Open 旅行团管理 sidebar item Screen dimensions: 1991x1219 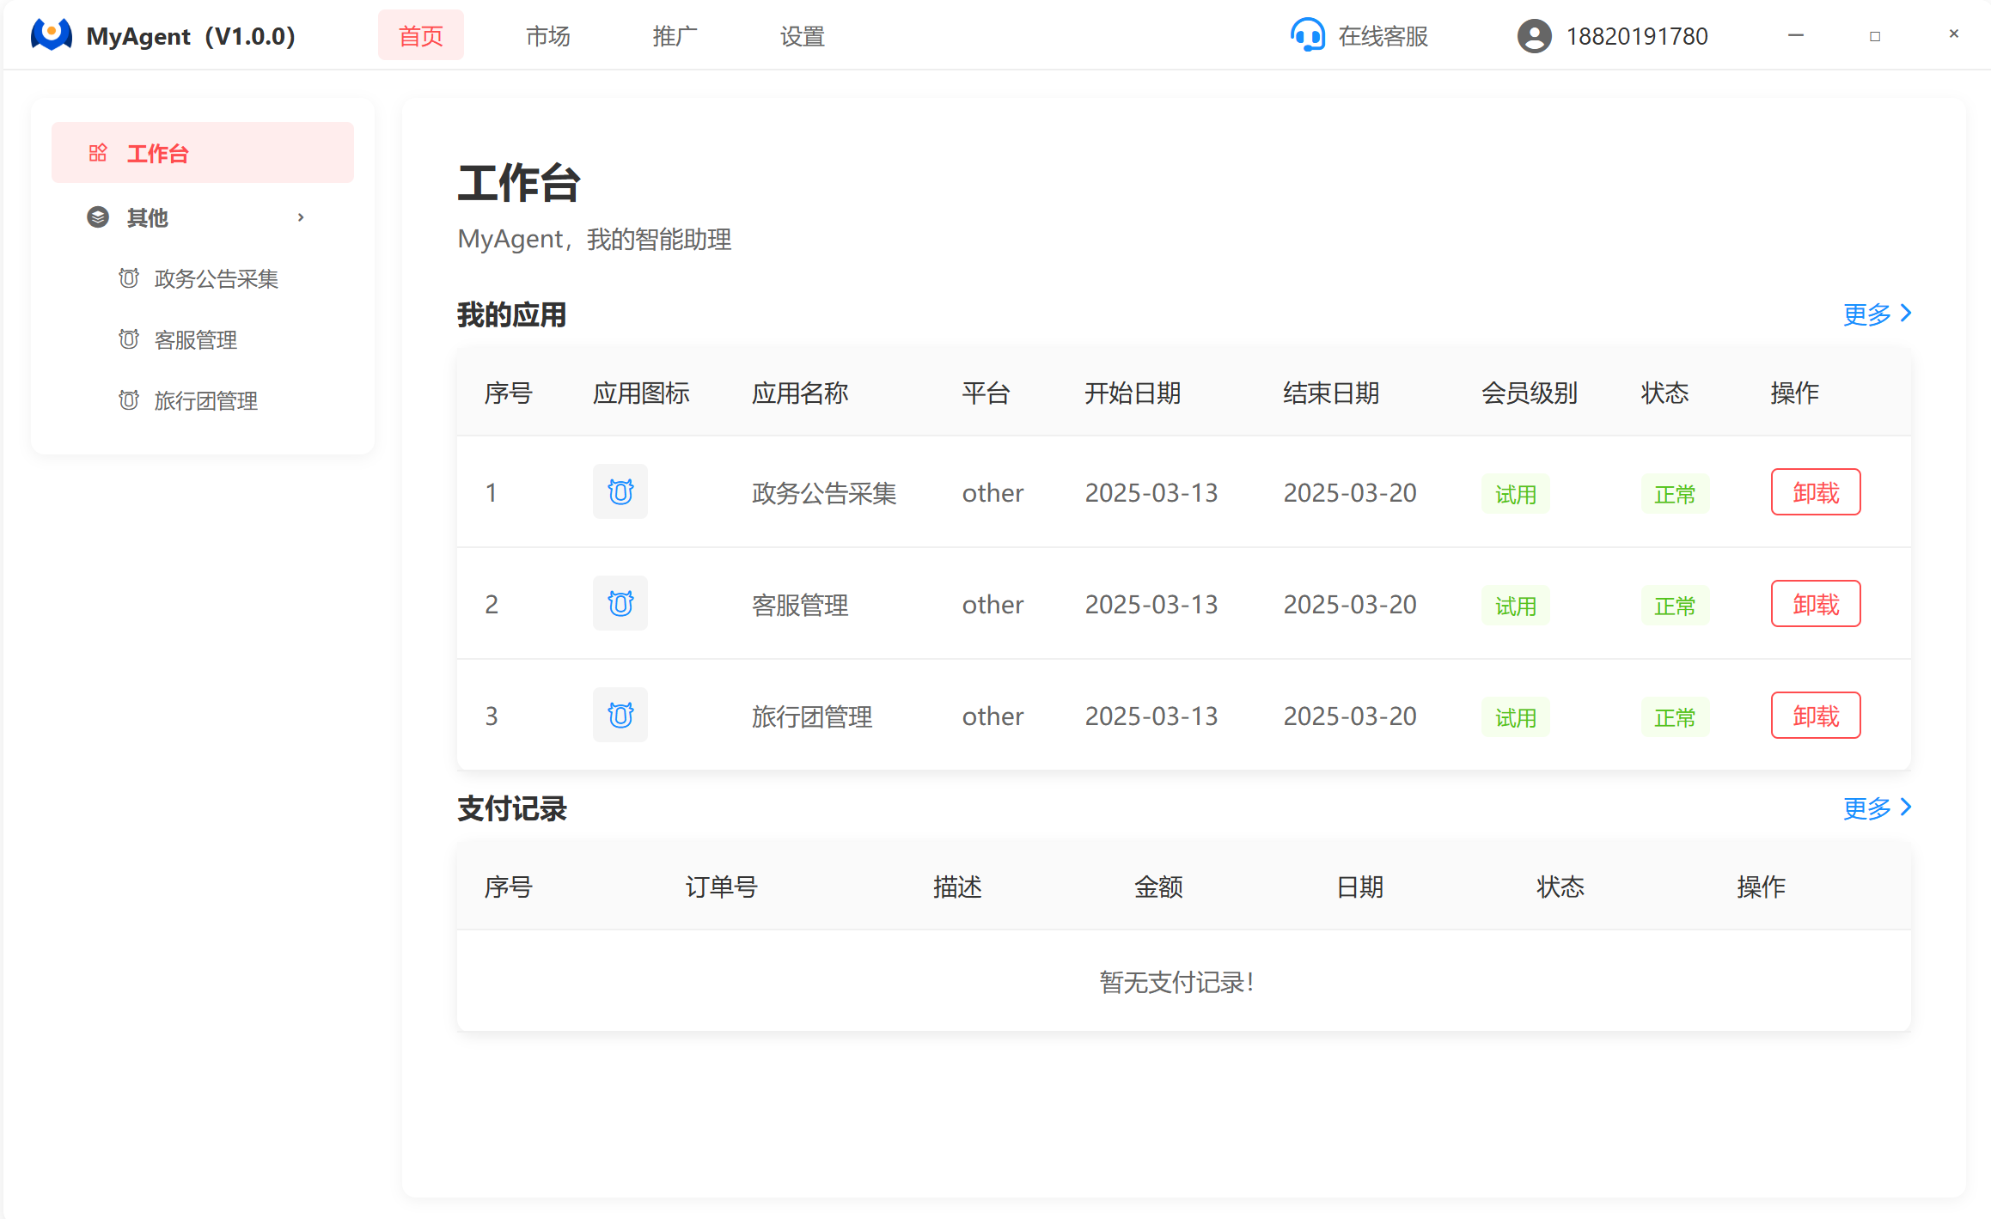click(205, 401)
